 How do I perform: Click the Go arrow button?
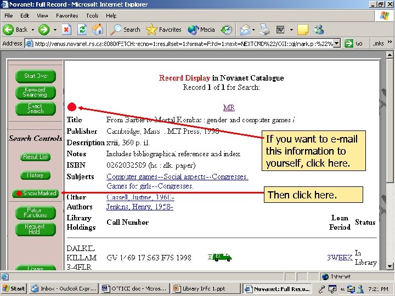[x=353, y=43]
